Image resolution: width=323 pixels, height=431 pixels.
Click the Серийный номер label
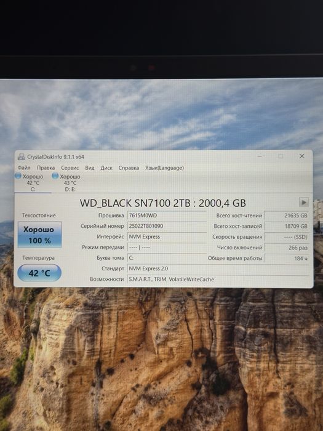[x=102, y=226]
